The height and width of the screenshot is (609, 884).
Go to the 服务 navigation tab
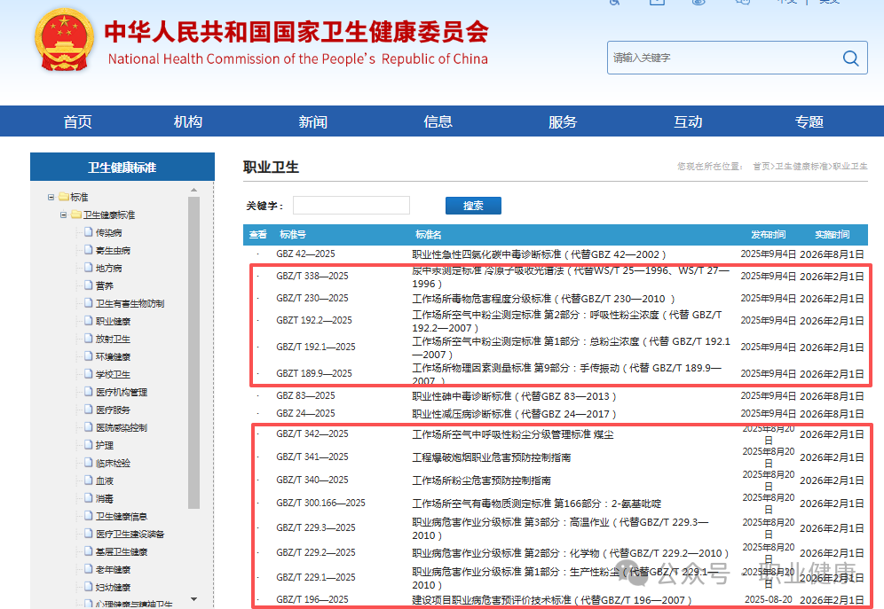click(563, 122)
